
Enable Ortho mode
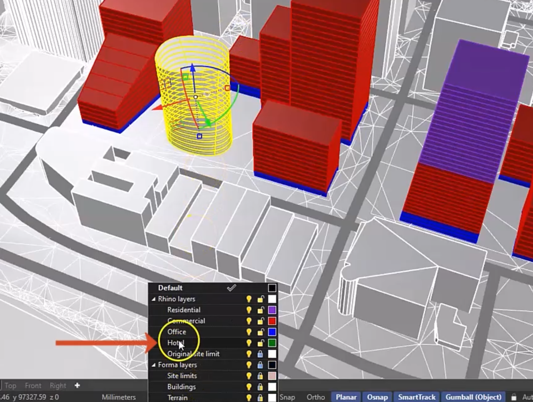pyautogui.click(x=315, y=397)
